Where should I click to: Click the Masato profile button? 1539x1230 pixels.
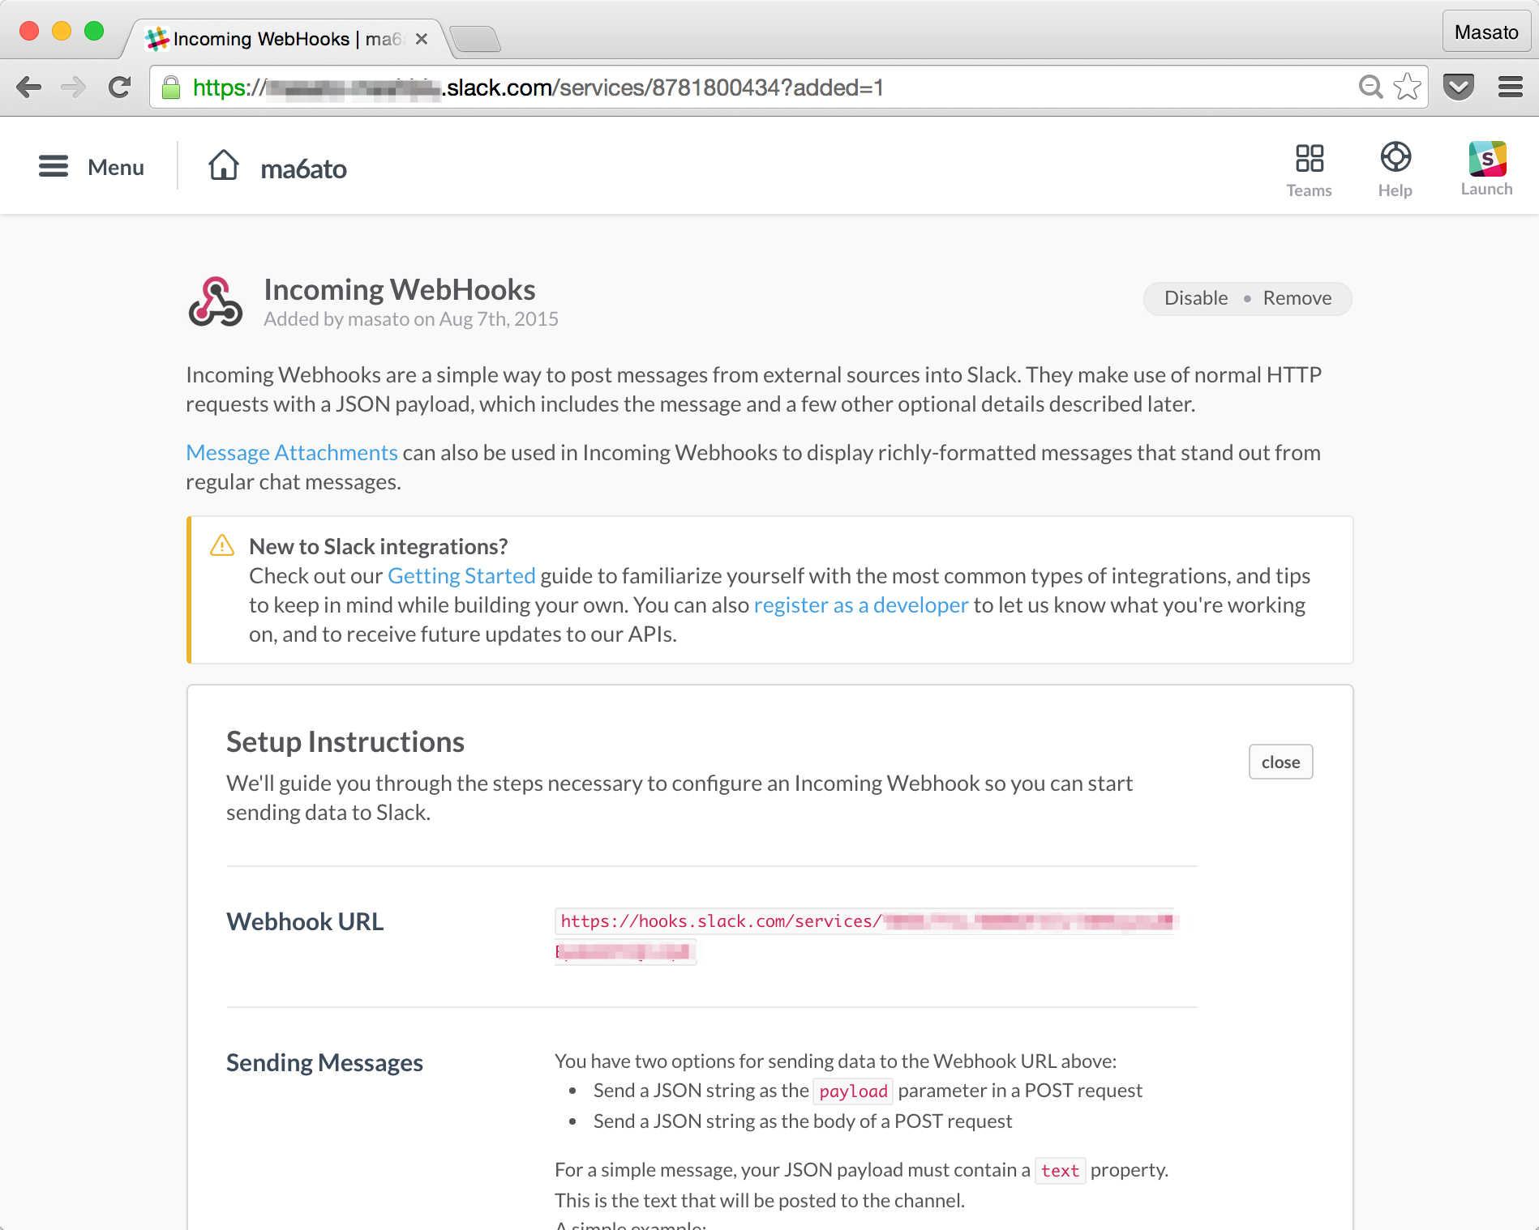coord(1486,32)
